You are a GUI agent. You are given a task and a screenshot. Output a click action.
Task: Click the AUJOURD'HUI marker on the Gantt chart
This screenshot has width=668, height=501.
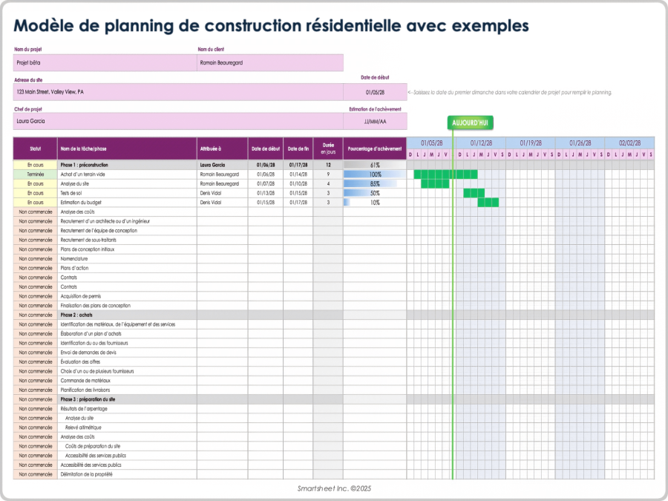tap(470, 122)
